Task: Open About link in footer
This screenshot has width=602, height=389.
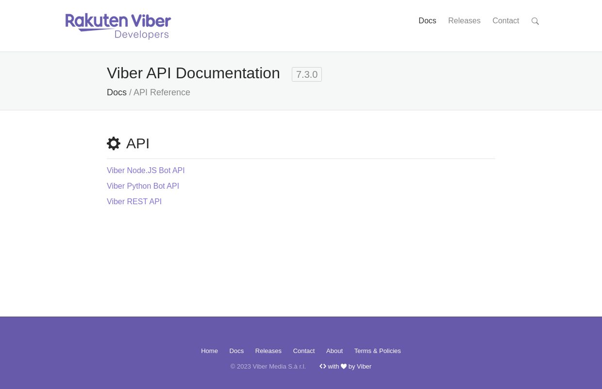Action: coord(334,351)
